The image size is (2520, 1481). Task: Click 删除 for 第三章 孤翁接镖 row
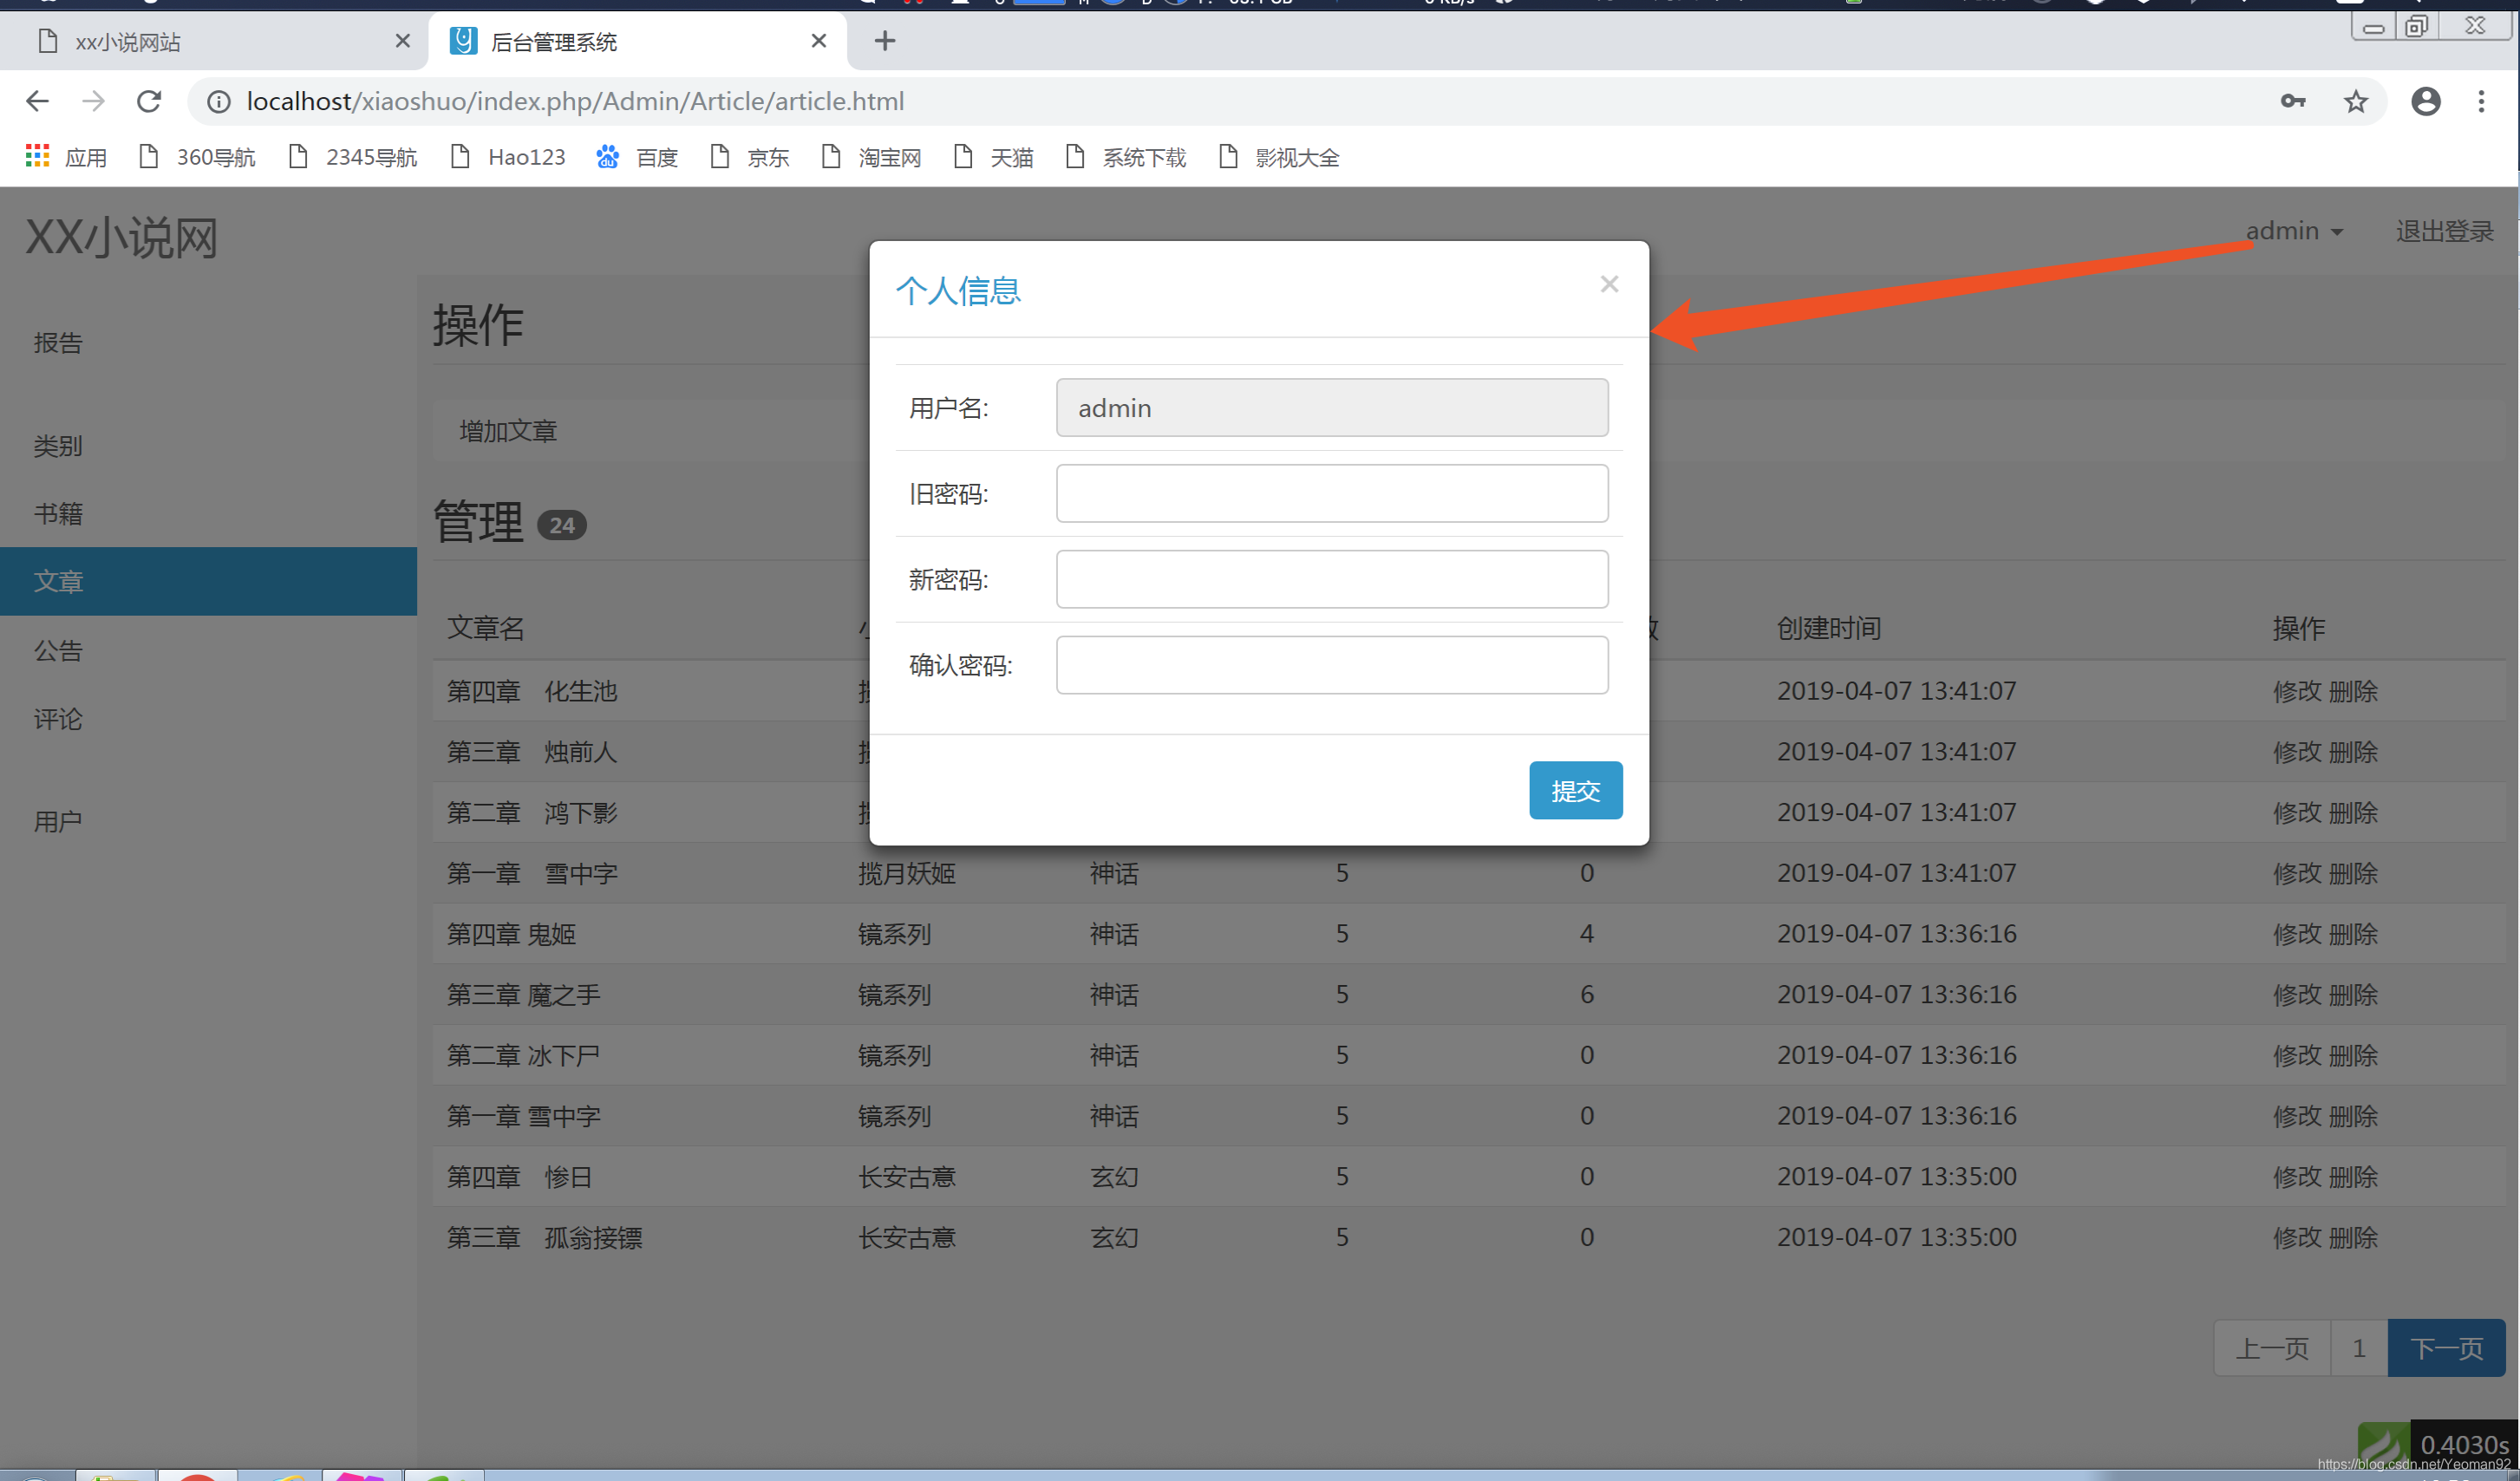coord(2353,1237)
